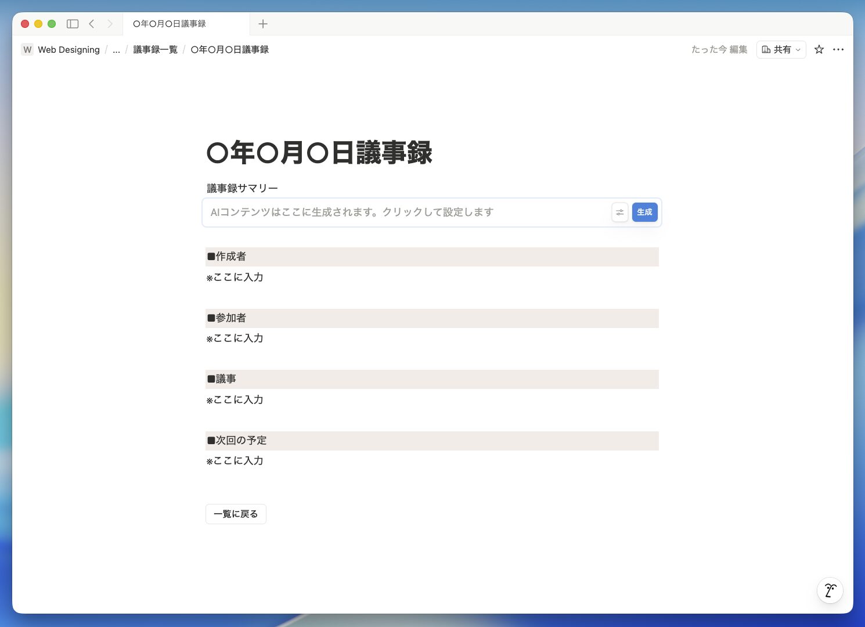The width and height of the screenshot is (865, 627).
Task: Click Web Designing workspace breadcrumb
Action: click(69, 49)
